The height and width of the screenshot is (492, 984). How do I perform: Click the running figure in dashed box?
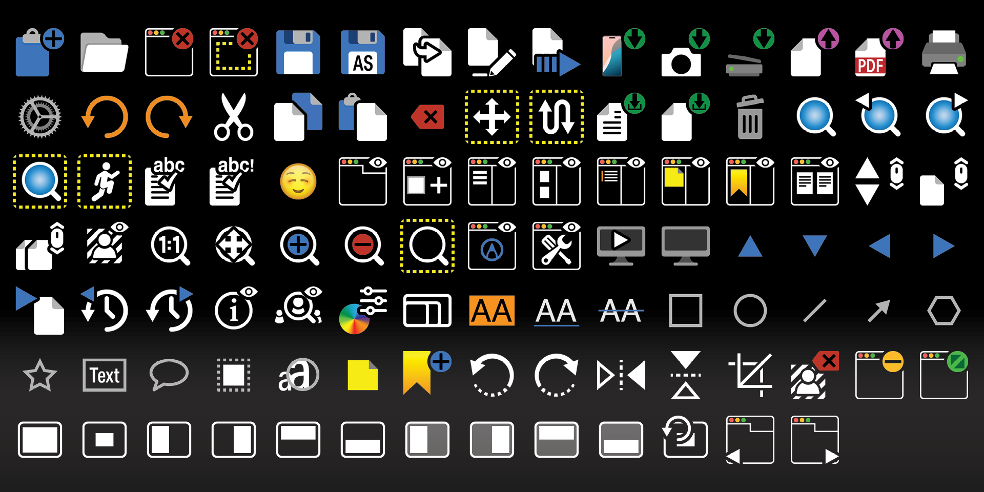point(104,181)
